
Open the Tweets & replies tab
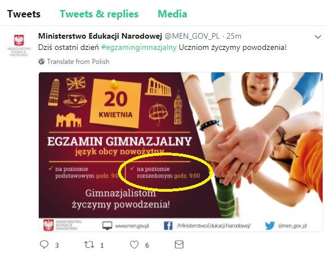click(99, 14)
